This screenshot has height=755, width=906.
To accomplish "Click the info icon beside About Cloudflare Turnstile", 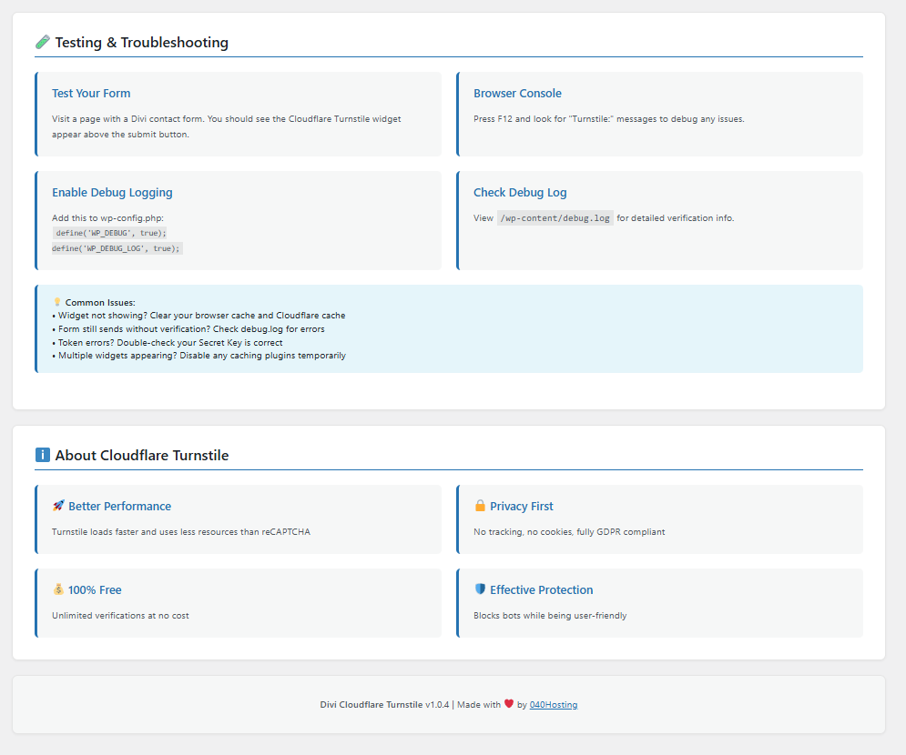I will tap(42, 455).
